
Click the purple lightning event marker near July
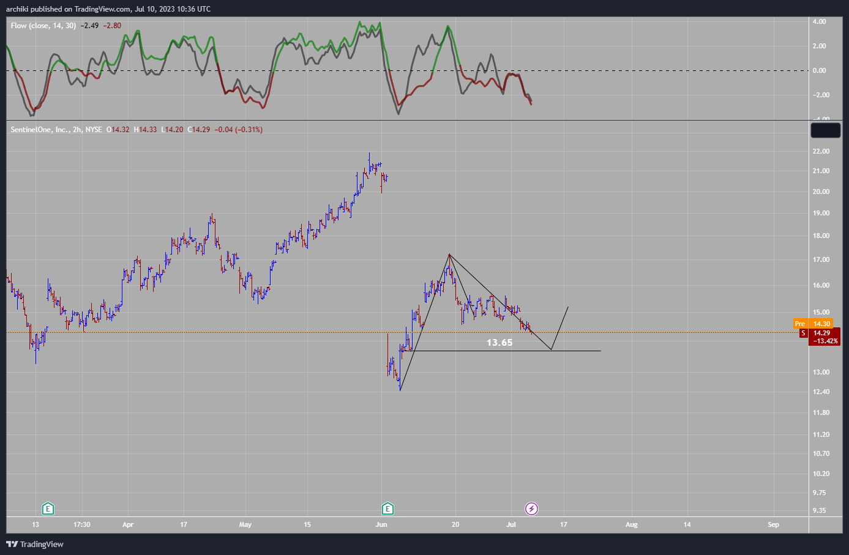[x=532, y=508]
